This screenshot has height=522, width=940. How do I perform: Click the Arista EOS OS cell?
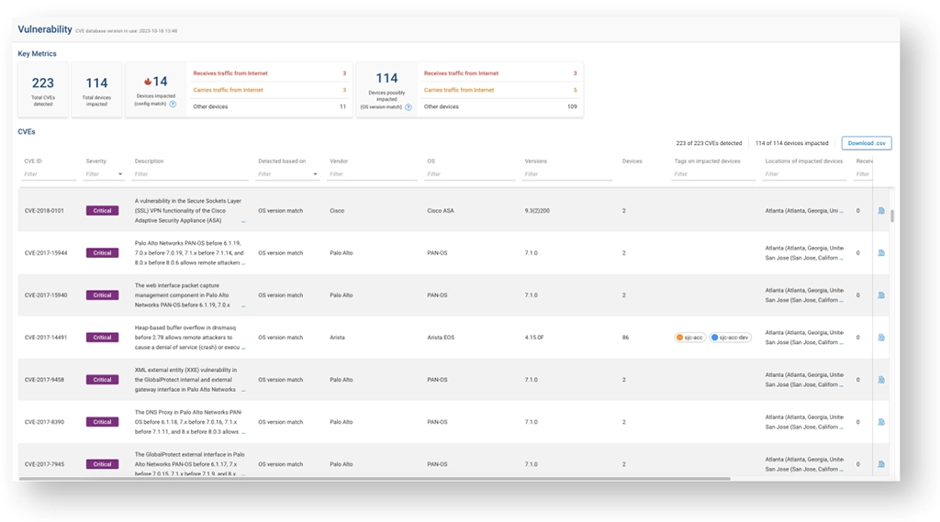441,338
